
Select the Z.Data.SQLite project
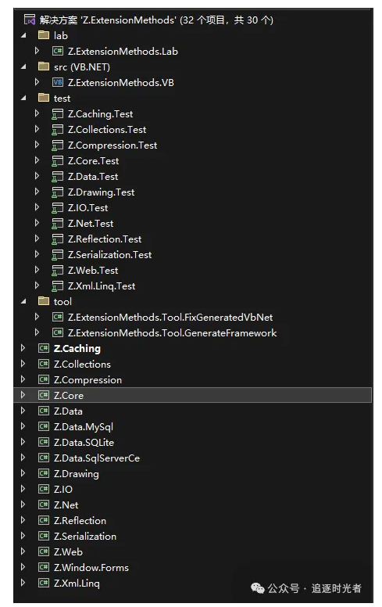point(84,442)
